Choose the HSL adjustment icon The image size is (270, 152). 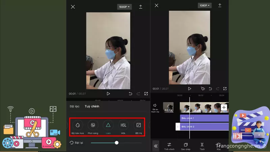[x=123, y=125]
